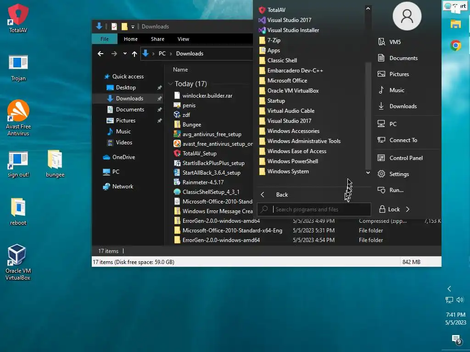Click the user account avatar picture
Viewport: 470px width, 352px height.
tap(407, 16)
